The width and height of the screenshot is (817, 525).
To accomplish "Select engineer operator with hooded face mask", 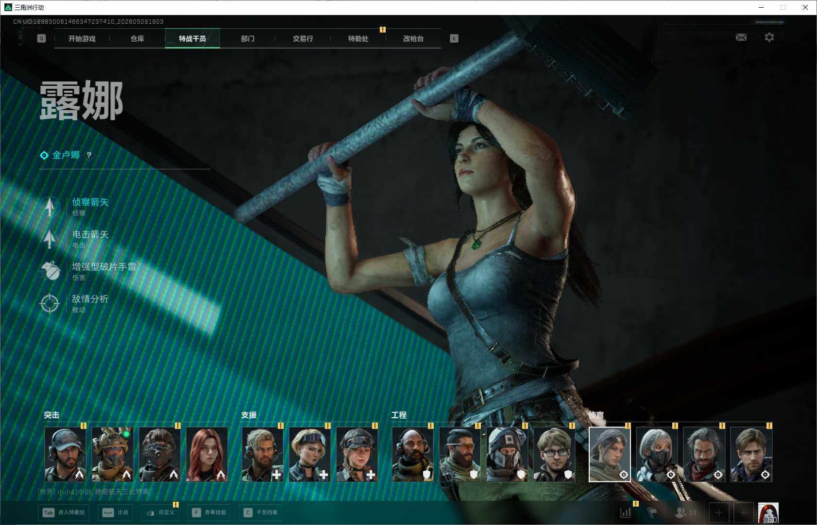I will coord(507,454).
